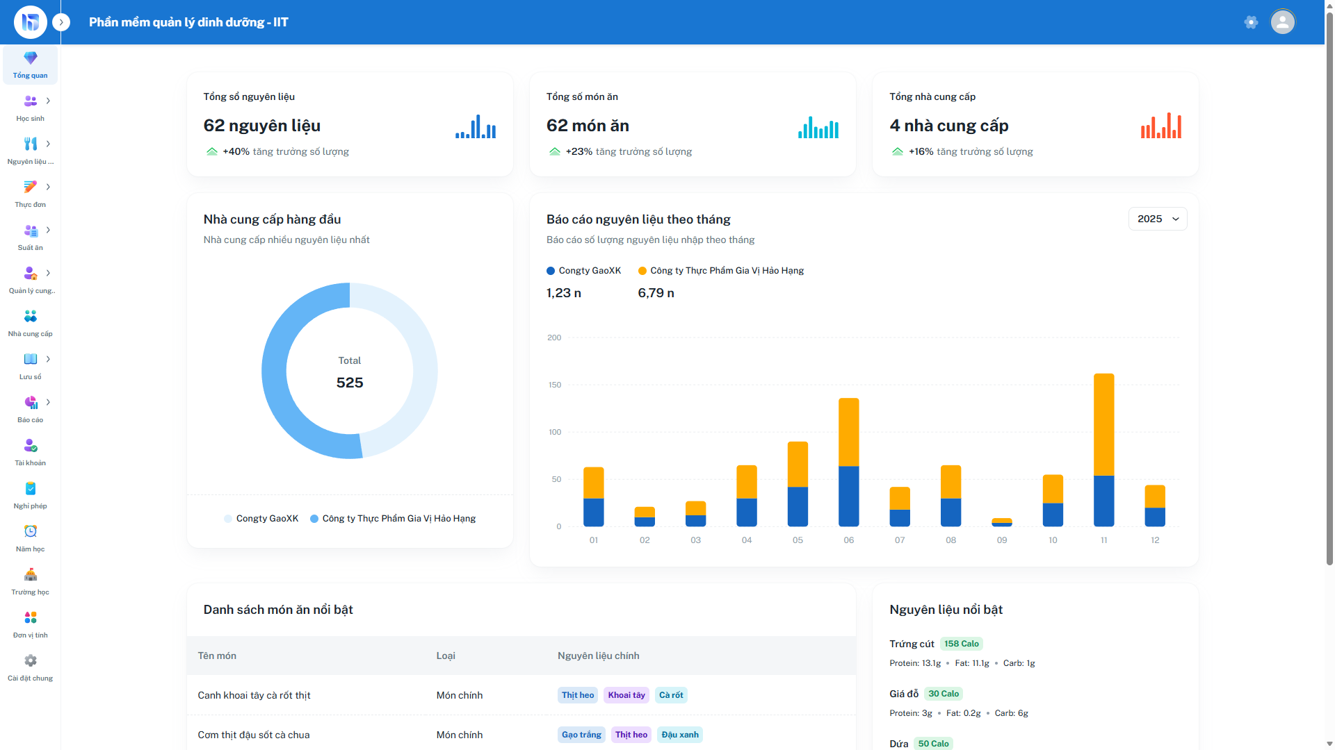This screenshot has width=1335, height=750.
Task: Expand the Báo cáo submenu chevron
Action: click(48, 402)
